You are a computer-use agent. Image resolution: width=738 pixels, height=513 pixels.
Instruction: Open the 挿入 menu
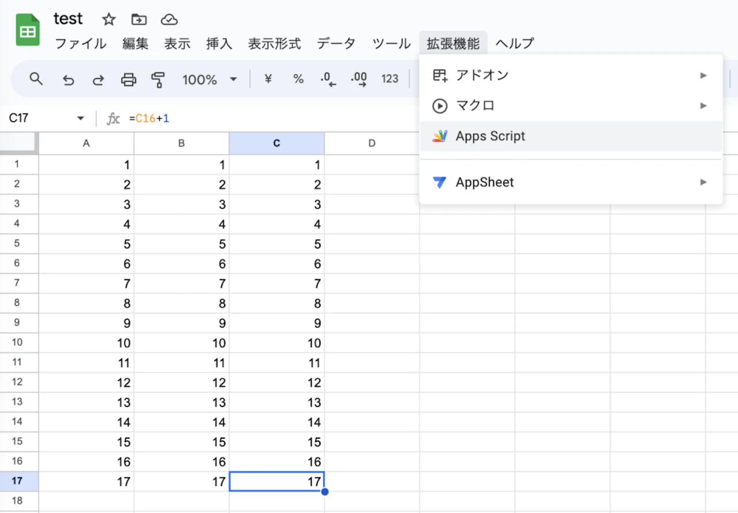[219, 43]
